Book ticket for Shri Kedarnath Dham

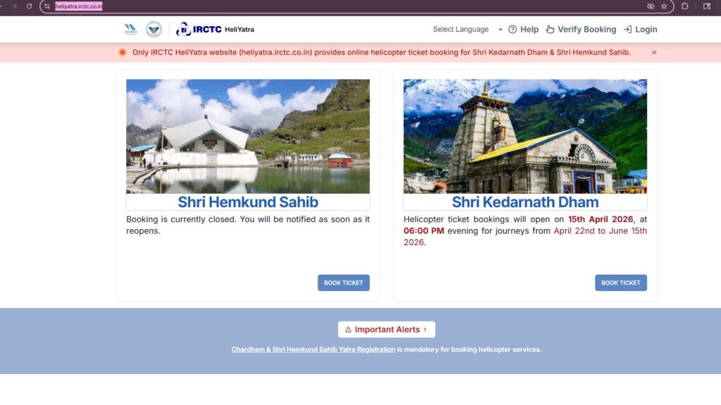click(x=621, y=282)
